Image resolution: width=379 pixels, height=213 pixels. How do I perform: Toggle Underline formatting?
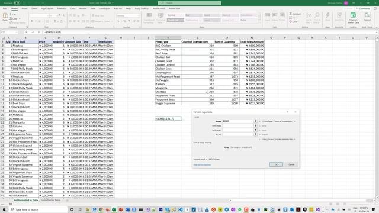coord(40,21)
